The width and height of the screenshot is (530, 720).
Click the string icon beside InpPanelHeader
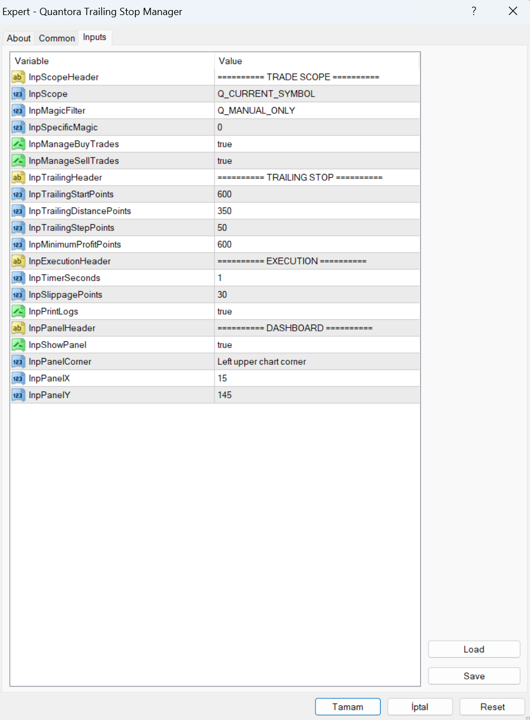[x=18, y=328]
